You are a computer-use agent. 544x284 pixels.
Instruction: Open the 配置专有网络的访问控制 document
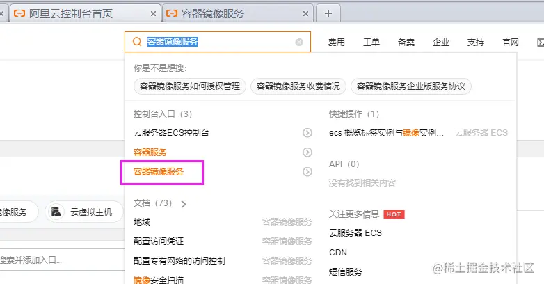click(x=179, y=260)
